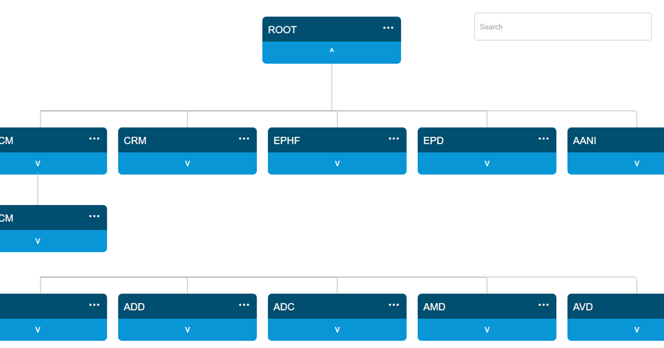Open the three-dot menu on ADC node
664x348 pixels.
click(393, 305)
